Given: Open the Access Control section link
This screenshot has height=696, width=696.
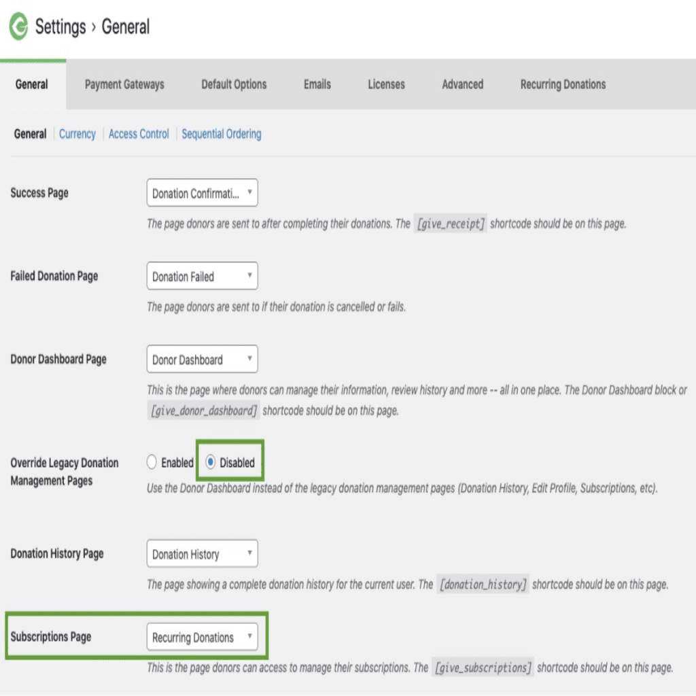Looking at the screenshot, I should point(139,134).
